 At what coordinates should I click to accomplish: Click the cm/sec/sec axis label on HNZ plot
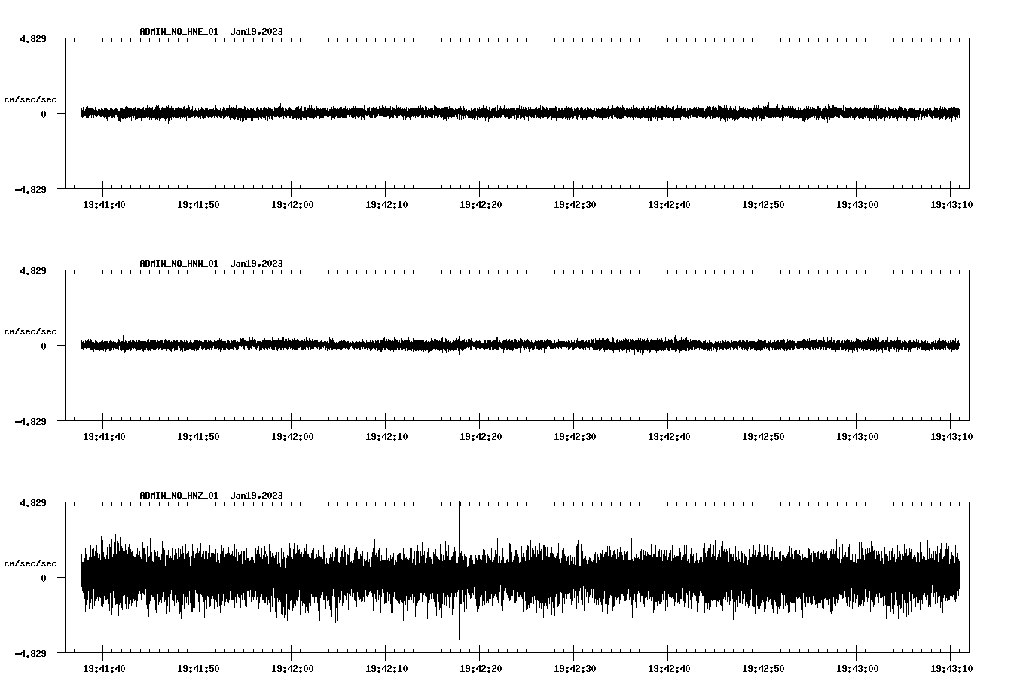click(x=31, y=563)
